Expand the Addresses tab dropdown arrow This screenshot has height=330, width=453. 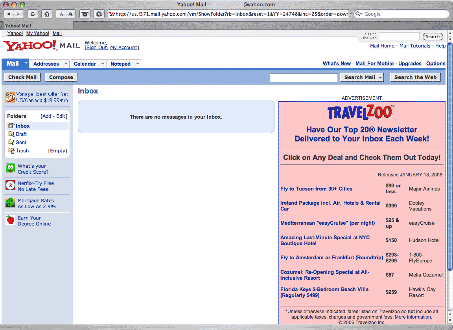point(66,63)
